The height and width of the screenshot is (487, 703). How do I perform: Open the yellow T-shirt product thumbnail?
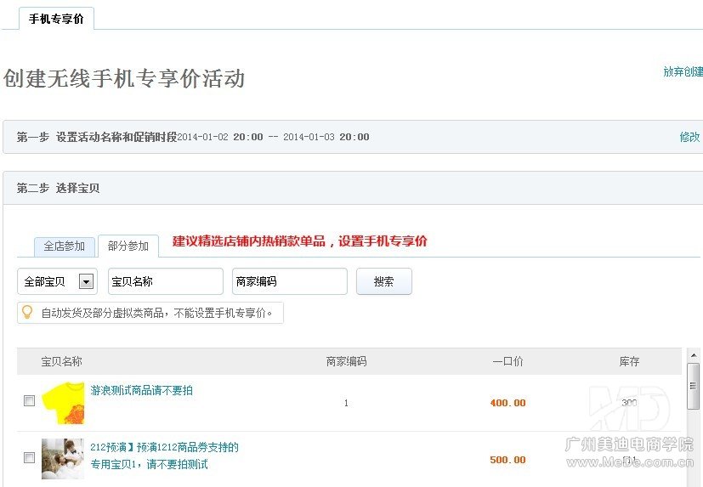click(63, 403)
